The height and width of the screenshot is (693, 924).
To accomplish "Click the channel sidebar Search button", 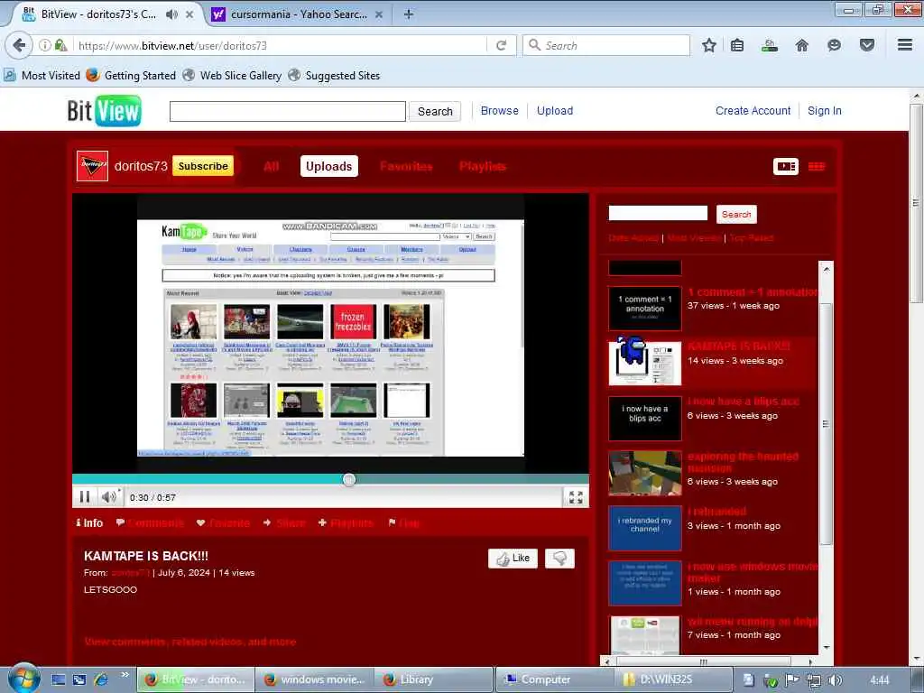I will [736, 215].
